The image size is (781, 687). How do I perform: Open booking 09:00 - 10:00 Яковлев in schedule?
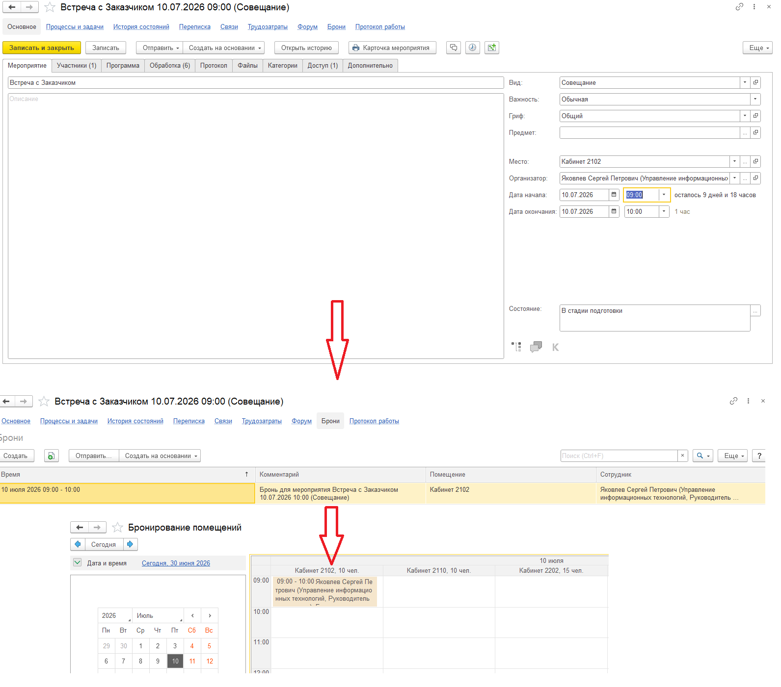pyautogui.click(x=324, y=591)
